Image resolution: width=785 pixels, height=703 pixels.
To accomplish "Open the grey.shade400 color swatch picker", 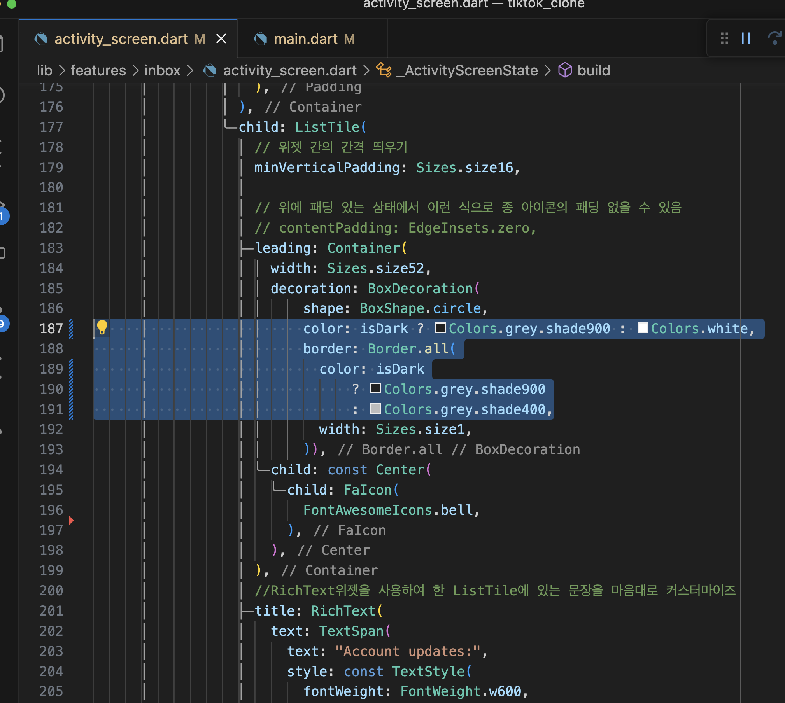I will tap(375, 408).
